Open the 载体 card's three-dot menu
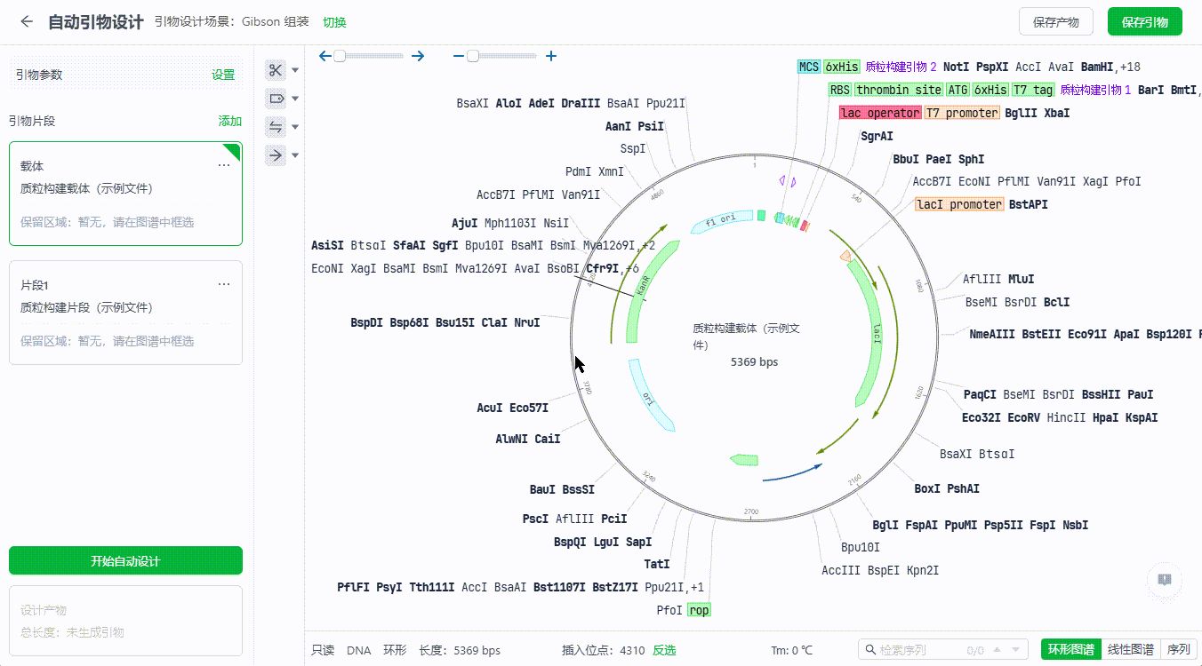 click(x=224, y=165)
